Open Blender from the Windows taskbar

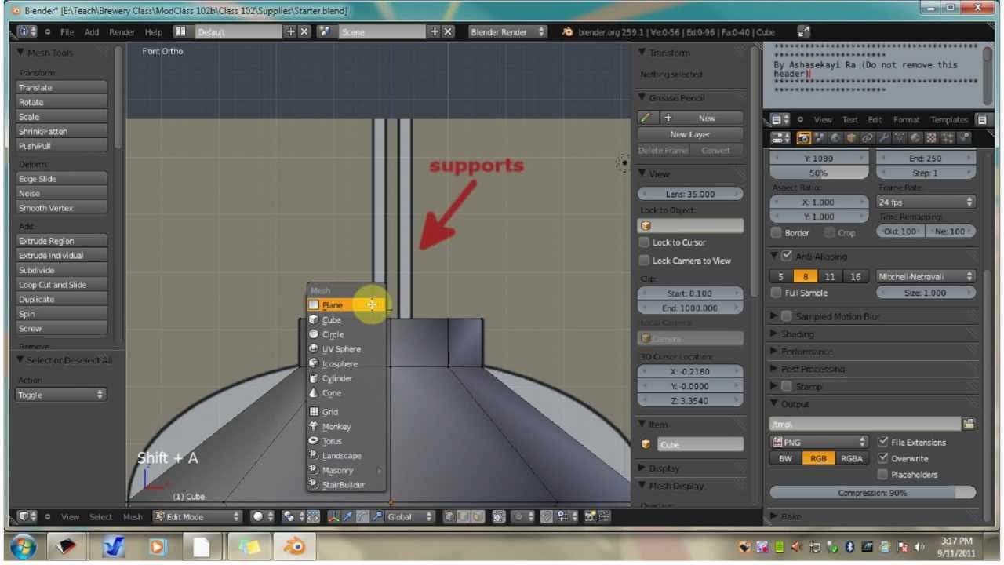(295, 546)
